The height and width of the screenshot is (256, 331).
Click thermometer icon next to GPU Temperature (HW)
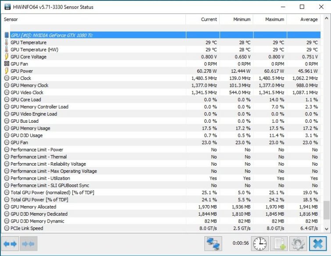7,50
